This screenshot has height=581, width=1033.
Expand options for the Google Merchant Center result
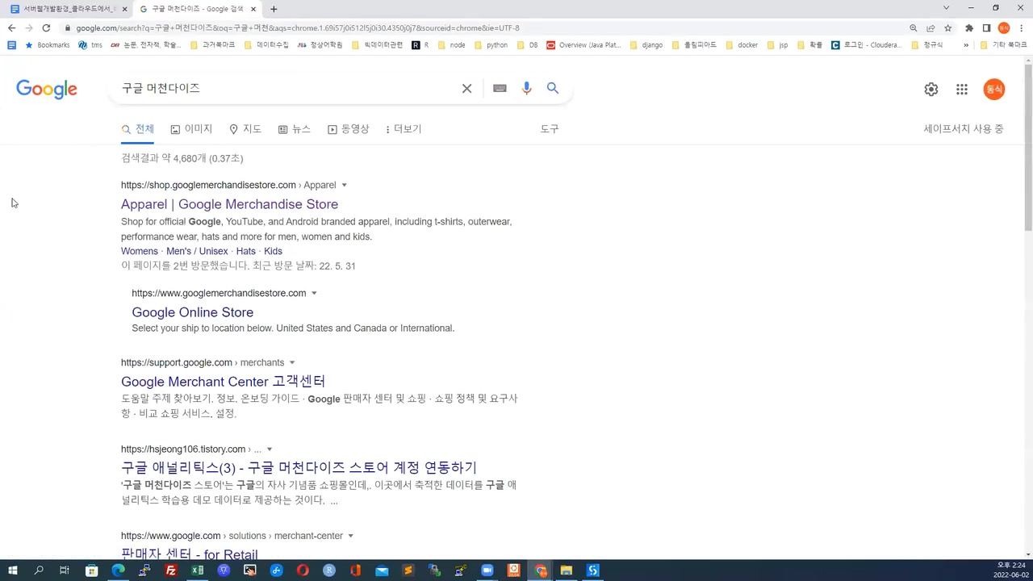pyautogui.click(x=292, y=362)
